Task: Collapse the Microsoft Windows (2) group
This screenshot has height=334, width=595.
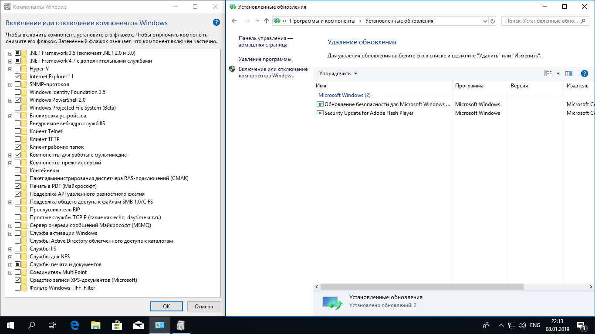Action: click(x=344, y=95)
